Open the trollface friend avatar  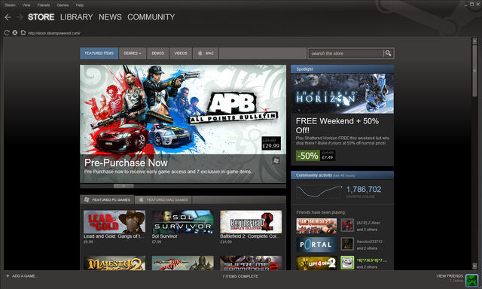click(x=347, y=263)
